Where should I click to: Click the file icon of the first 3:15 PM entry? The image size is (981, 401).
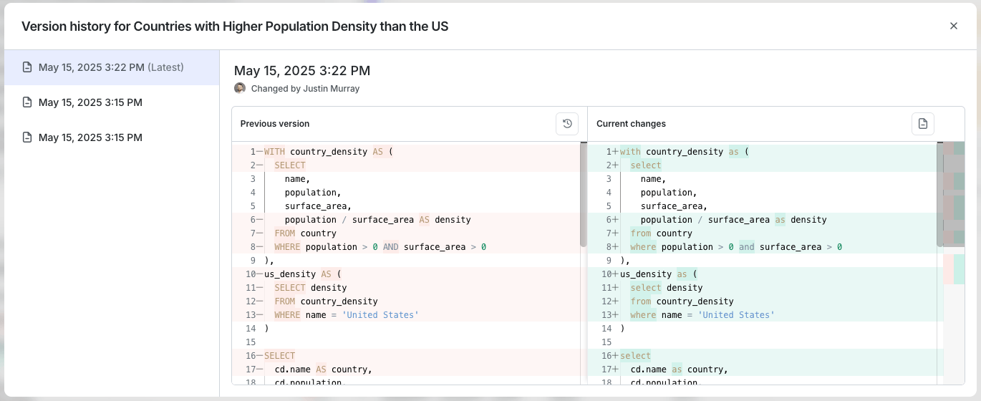point(27,102)
